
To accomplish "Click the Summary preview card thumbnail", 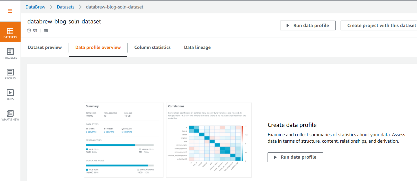I will pyautogui.click(x=123, y=140).
